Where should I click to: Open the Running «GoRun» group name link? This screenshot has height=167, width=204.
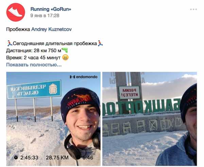[x=51, y=9]
